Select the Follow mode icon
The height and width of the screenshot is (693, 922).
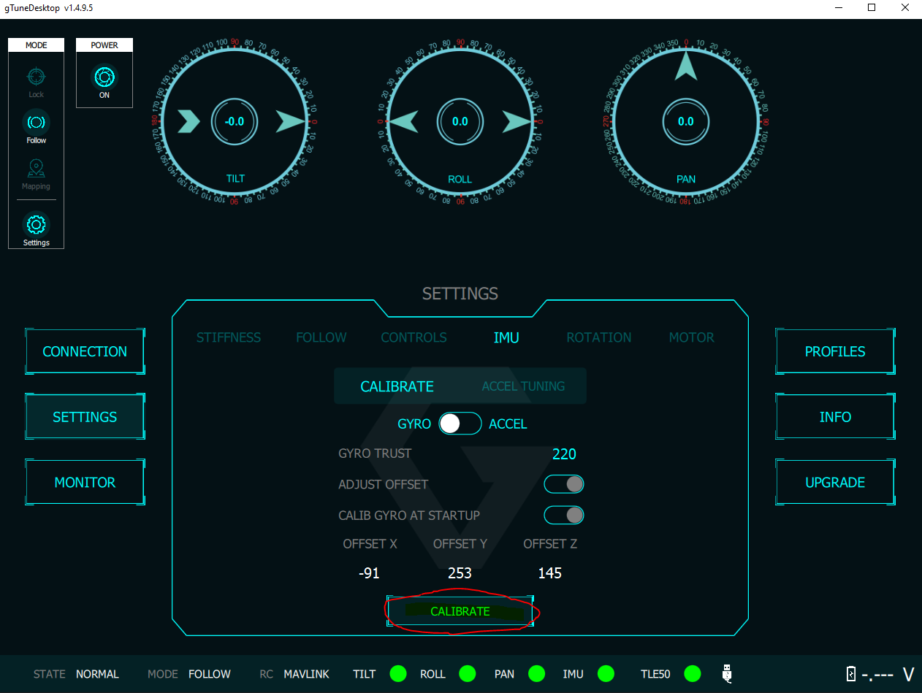pos(36,122)
